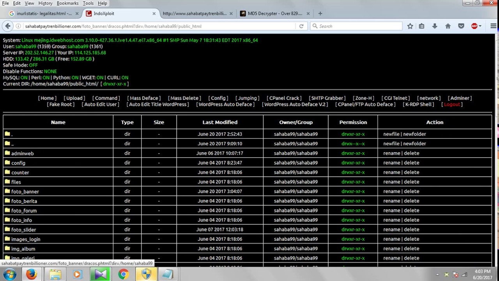
Task: Open the [ Fake Root ] link
Action: tap(61, 104)
